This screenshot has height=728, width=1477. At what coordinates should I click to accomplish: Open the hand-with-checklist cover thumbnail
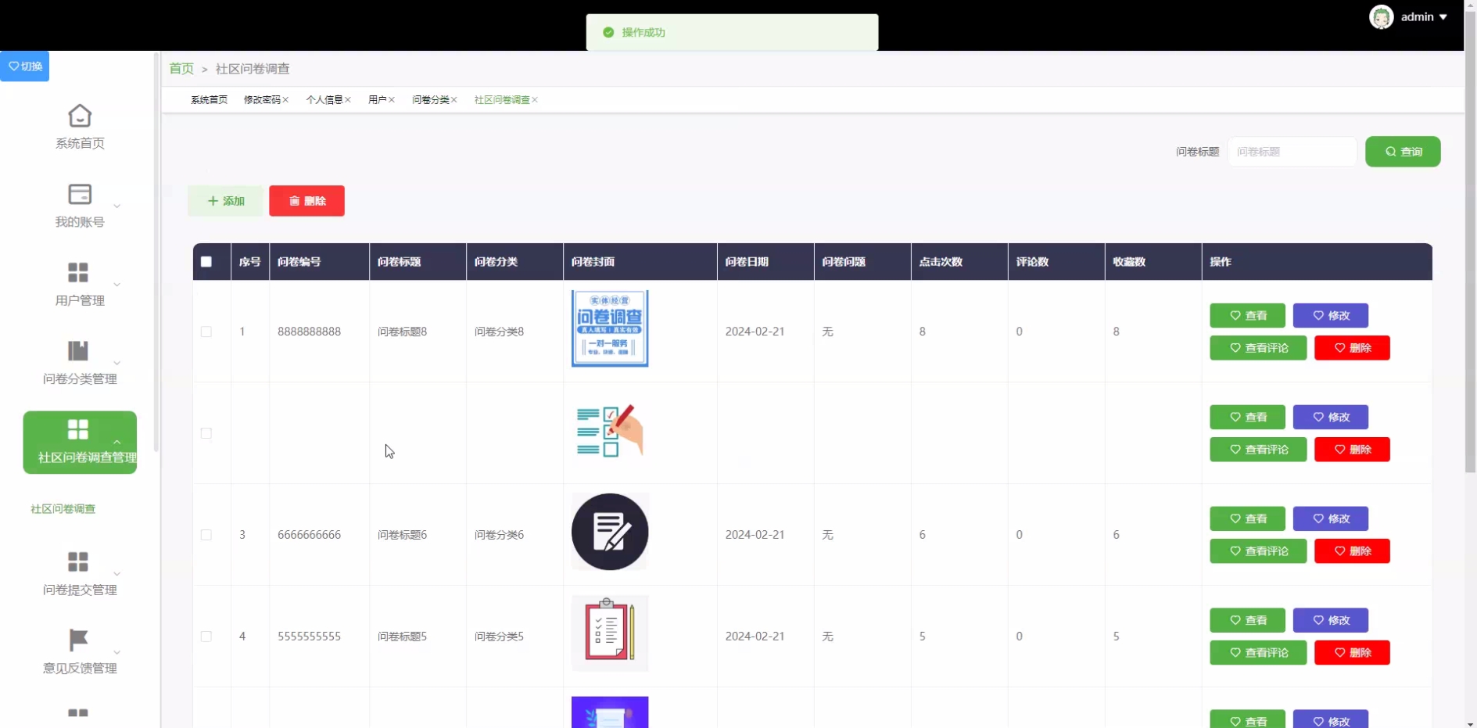(610, 430)
